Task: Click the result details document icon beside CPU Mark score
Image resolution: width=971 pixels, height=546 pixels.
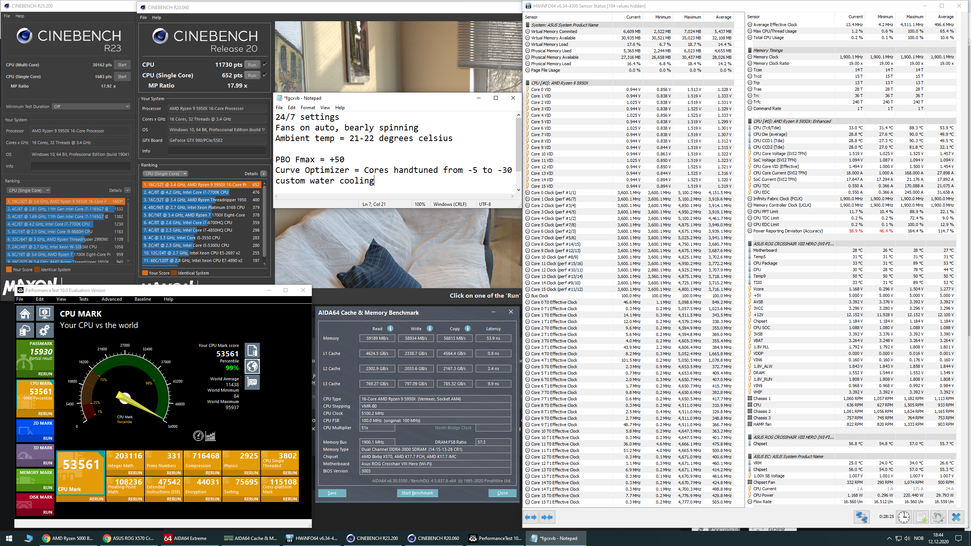Action: coord(252,351)
